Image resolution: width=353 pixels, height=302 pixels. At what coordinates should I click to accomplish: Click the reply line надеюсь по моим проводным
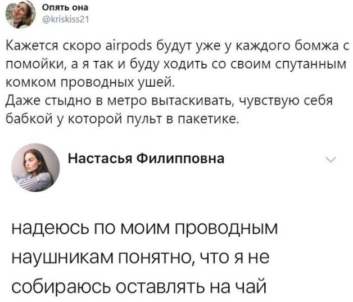[144, 229]
